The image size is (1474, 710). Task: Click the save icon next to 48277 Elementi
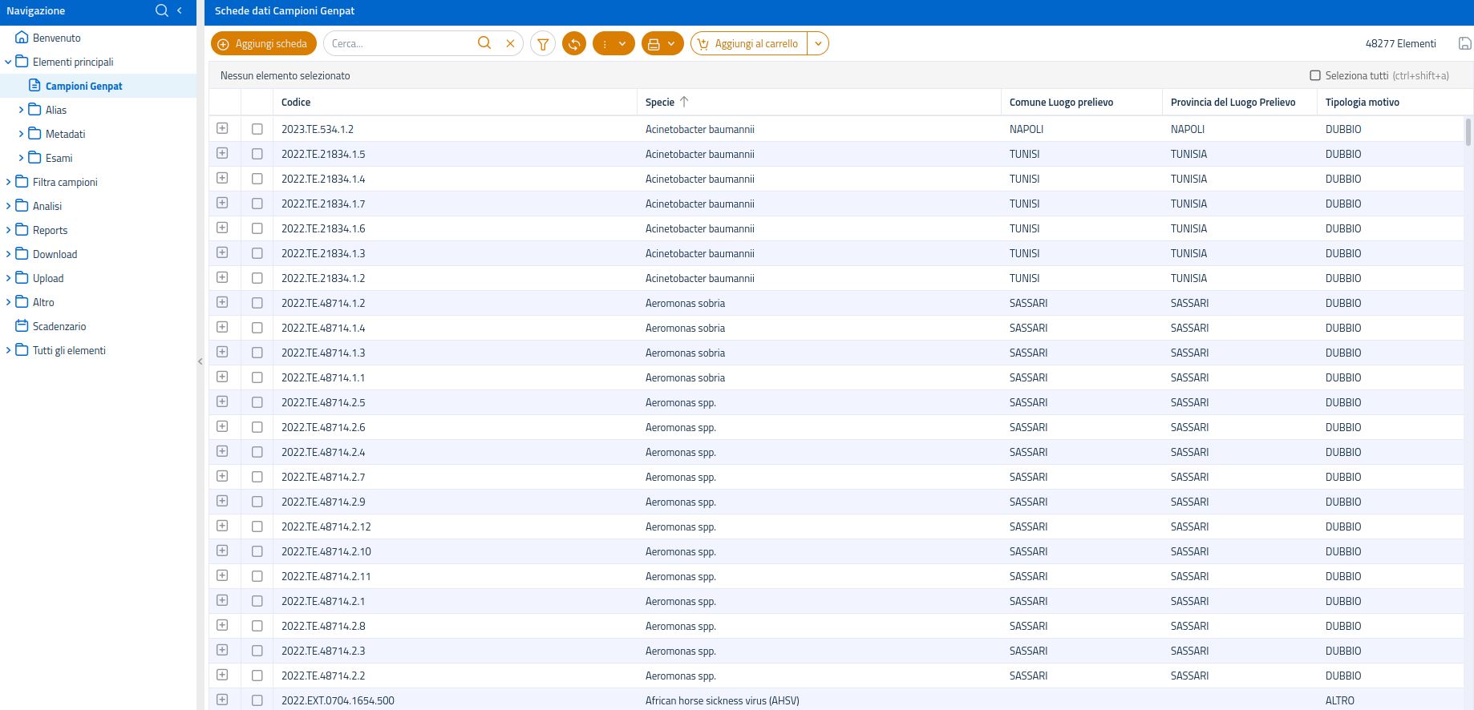pos(1464,44)
